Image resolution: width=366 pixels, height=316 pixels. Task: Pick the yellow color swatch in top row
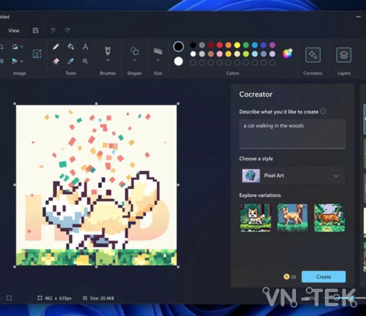pos(237,45)
